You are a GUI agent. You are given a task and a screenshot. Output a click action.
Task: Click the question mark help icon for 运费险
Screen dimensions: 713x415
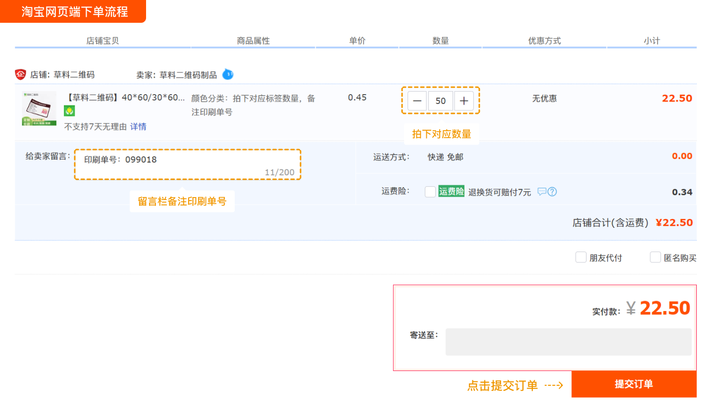coord(553,192)
